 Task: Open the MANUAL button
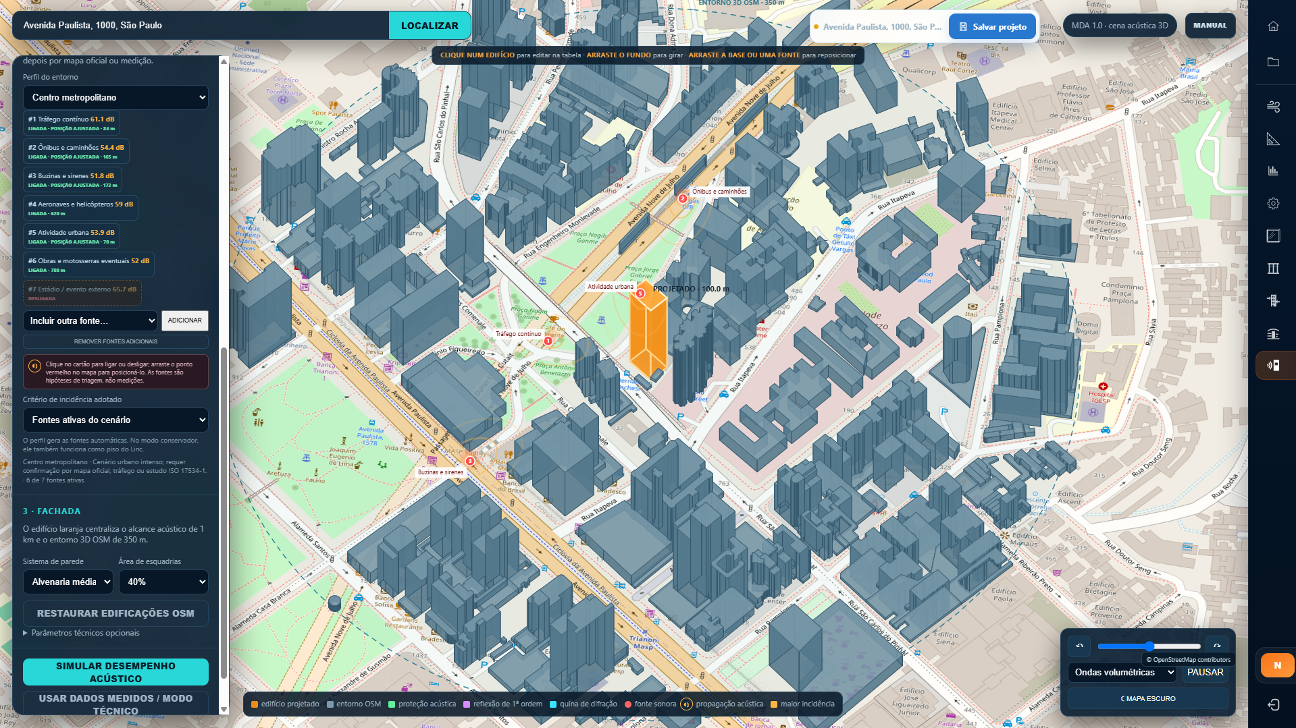(1210, 26)
